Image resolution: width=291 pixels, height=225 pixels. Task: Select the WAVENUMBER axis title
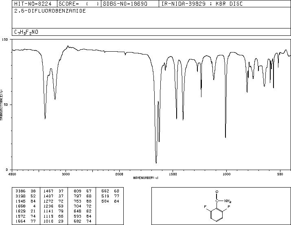(x=146, y=178)
